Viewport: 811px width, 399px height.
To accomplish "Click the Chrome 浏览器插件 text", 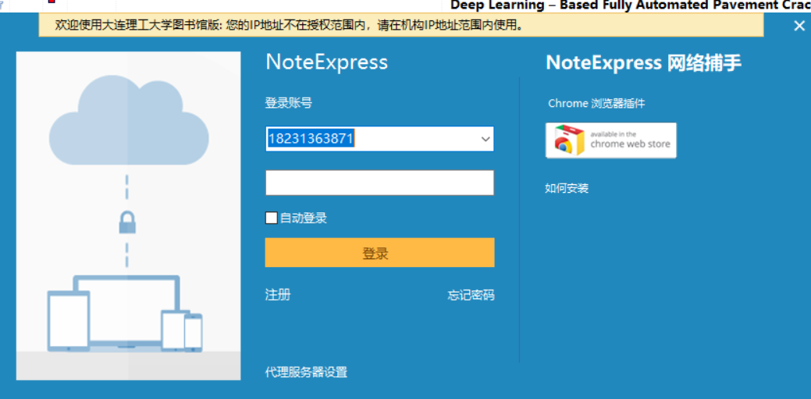I will pos(596,104).
